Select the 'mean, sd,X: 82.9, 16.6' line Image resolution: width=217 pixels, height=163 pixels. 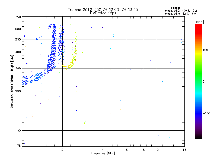pyautogui.click(x=180, y=14)
